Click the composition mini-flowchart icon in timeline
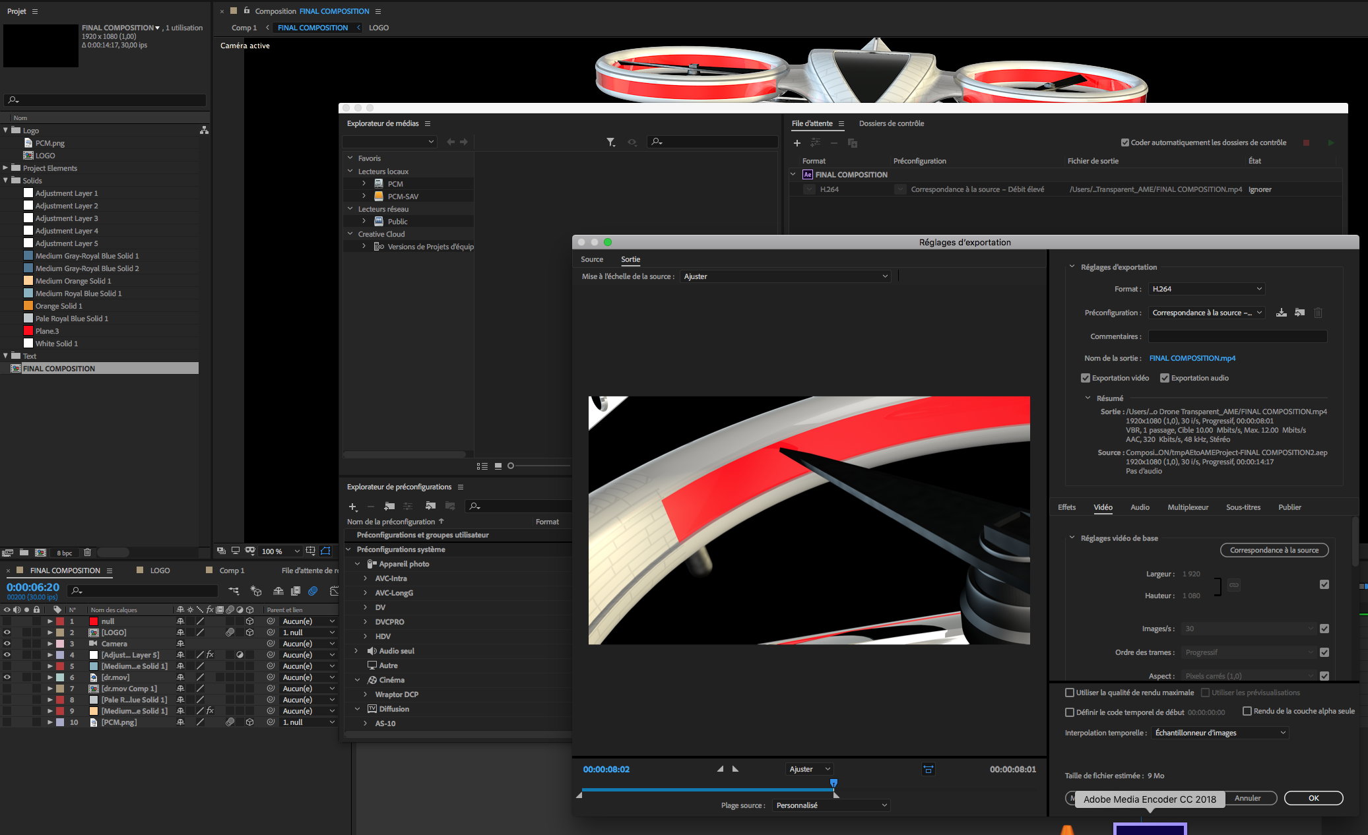Screen dimensions: 1368x835 (x=234, y=591)
